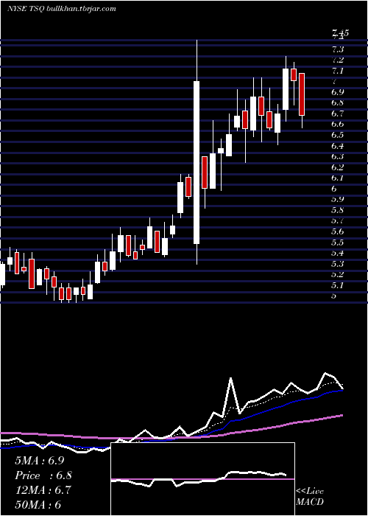The width and height of the screenshot is (368, 516).
Task: Select the Price : 6.8 readout
Action: pyautogui.click(x=43, y=475)
